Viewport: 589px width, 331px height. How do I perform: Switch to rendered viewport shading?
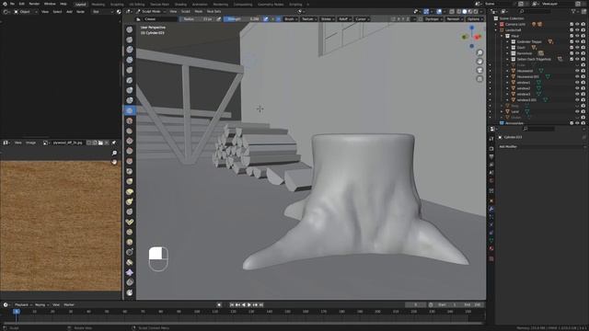[x=475, y=12]
